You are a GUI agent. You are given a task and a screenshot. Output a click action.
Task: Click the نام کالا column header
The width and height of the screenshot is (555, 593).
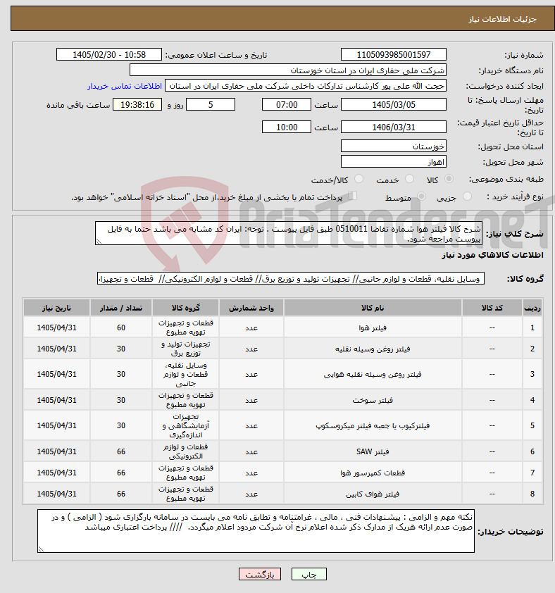(373, 308)
